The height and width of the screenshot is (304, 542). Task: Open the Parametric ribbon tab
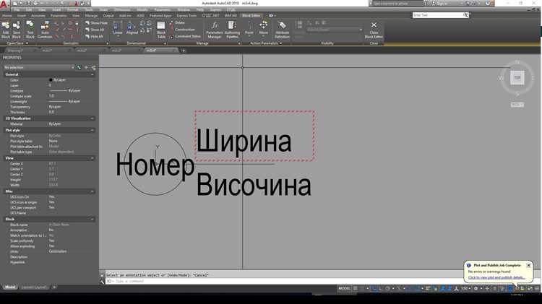pos(59,16)
